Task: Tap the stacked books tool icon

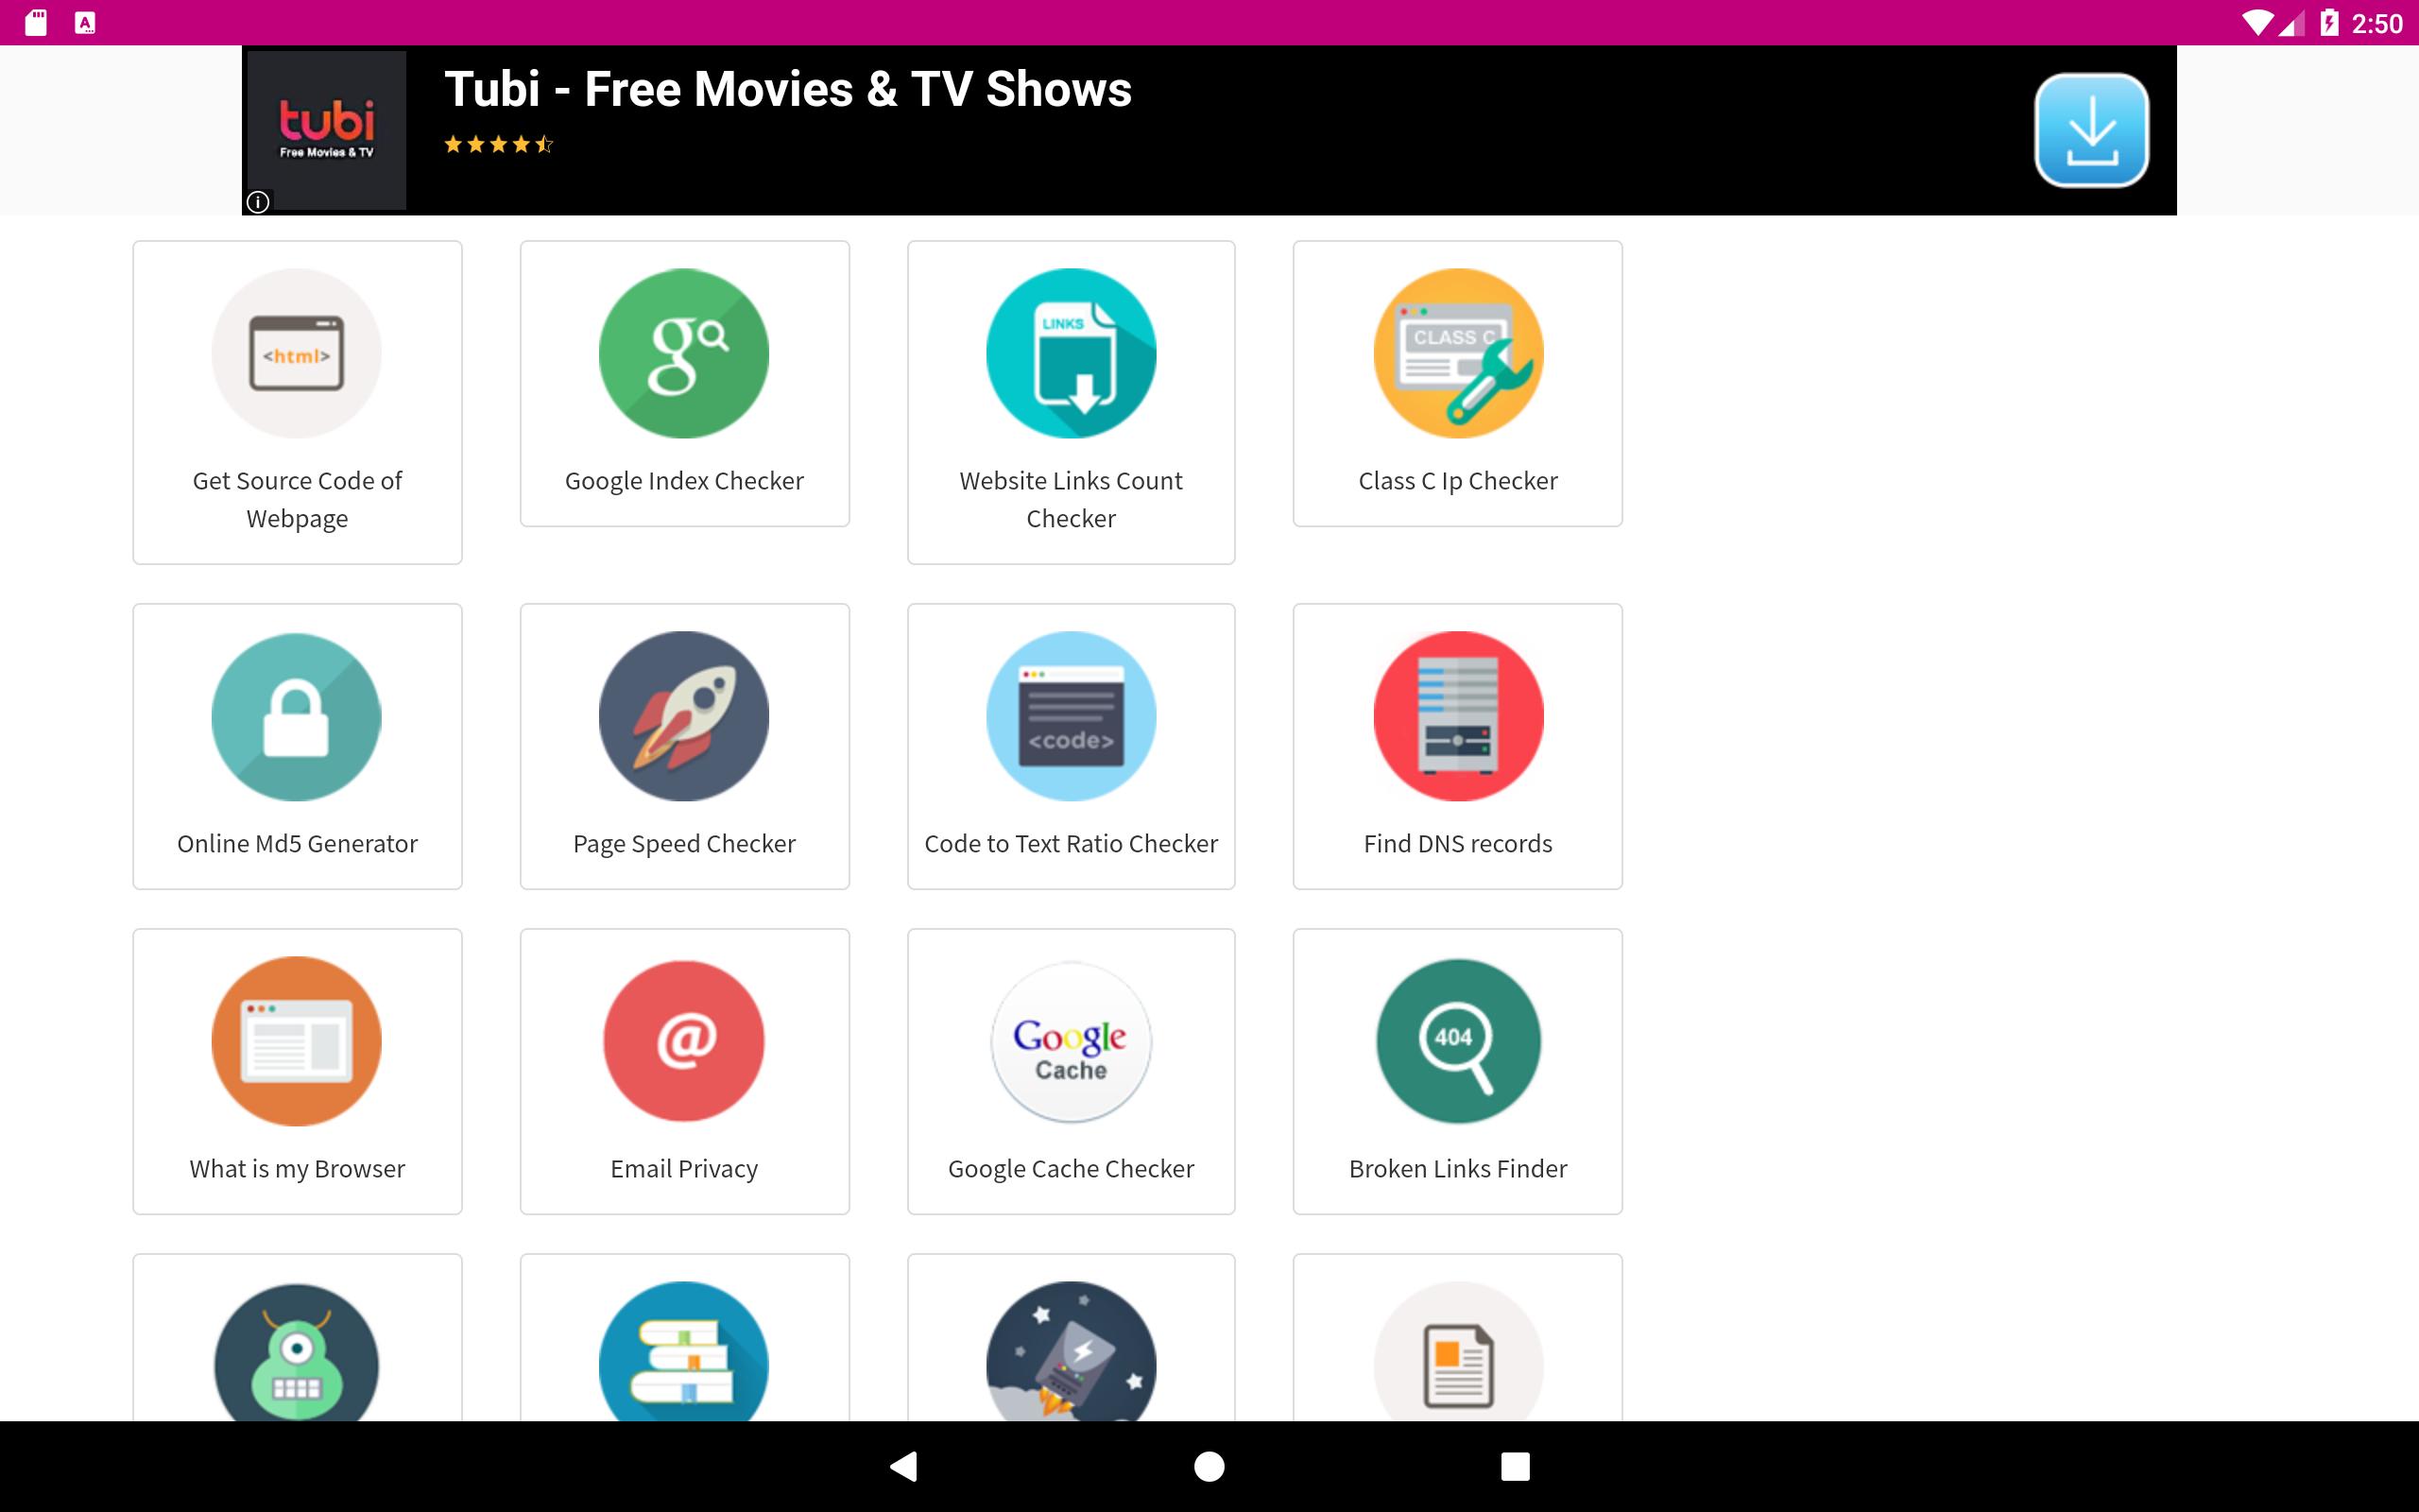Action: pyautogui.click(x=684, y=1351)
